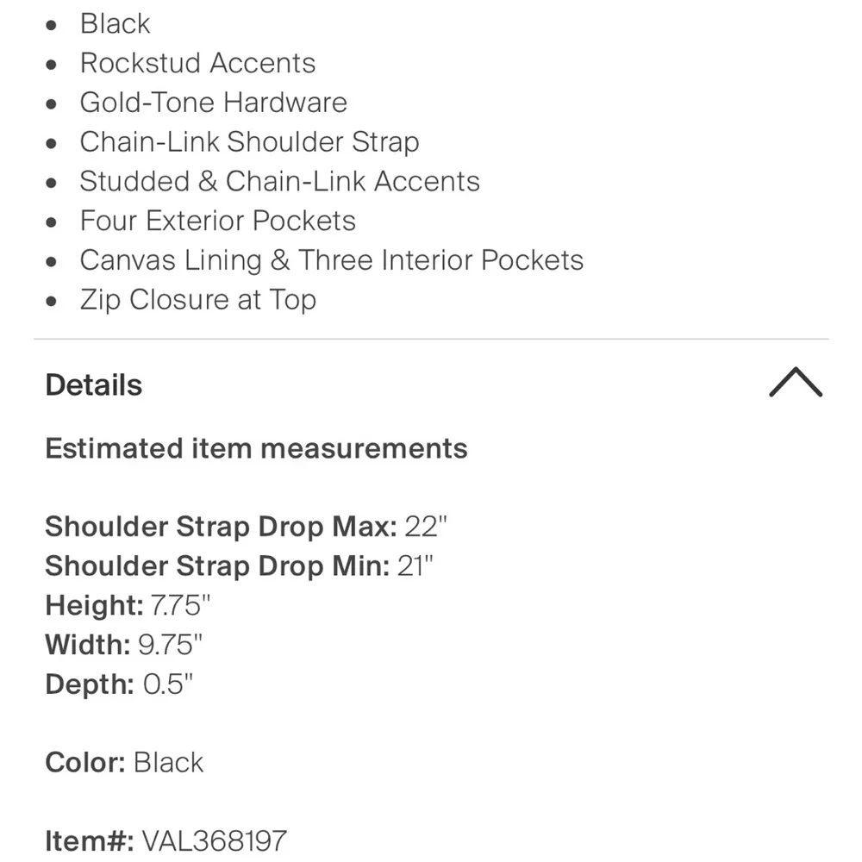
Task: Click the Estimated item measurements heading
Action: pos(256,448)
